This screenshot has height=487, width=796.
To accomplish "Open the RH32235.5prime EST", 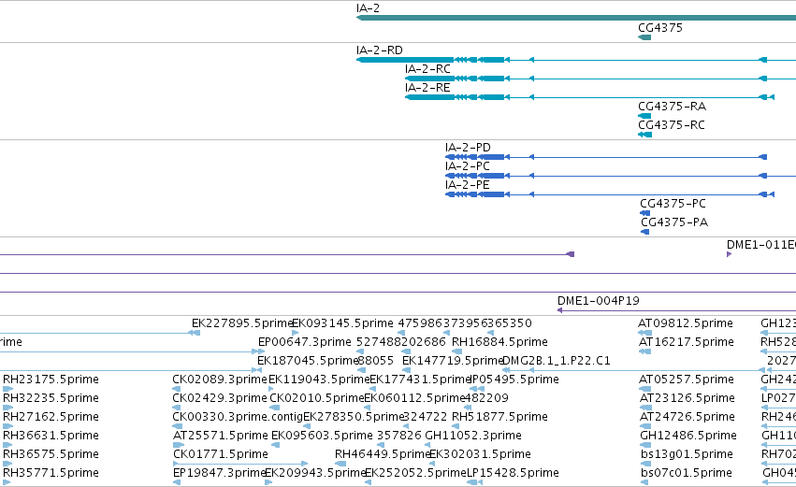I will click(51, 399).
